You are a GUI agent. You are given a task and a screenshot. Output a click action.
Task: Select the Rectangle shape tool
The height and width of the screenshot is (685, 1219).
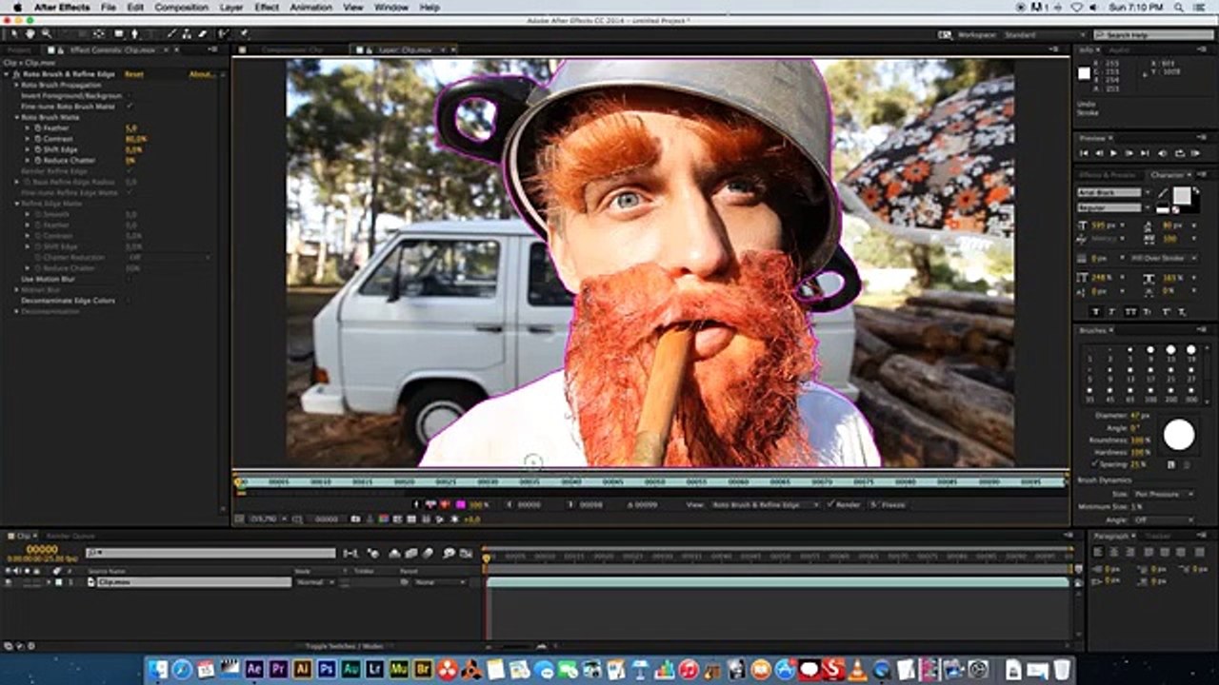[119, 34]
